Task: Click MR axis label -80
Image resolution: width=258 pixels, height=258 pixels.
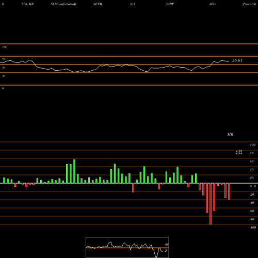Action: coord(252,219)
